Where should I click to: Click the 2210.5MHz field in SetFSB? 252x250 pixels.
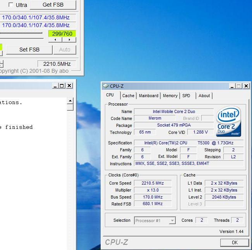click(57, 64)
